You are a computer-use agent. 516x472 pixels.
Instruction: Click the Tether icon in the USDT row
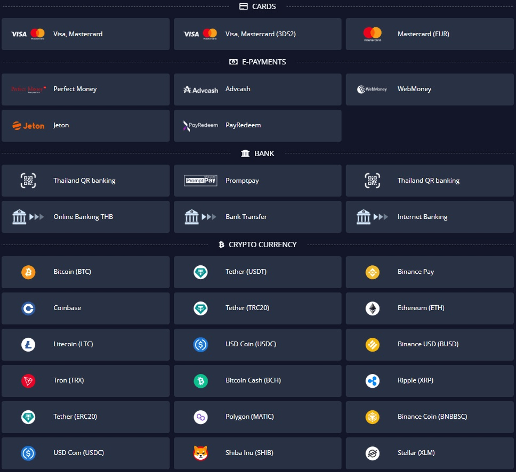click(200, 272)
